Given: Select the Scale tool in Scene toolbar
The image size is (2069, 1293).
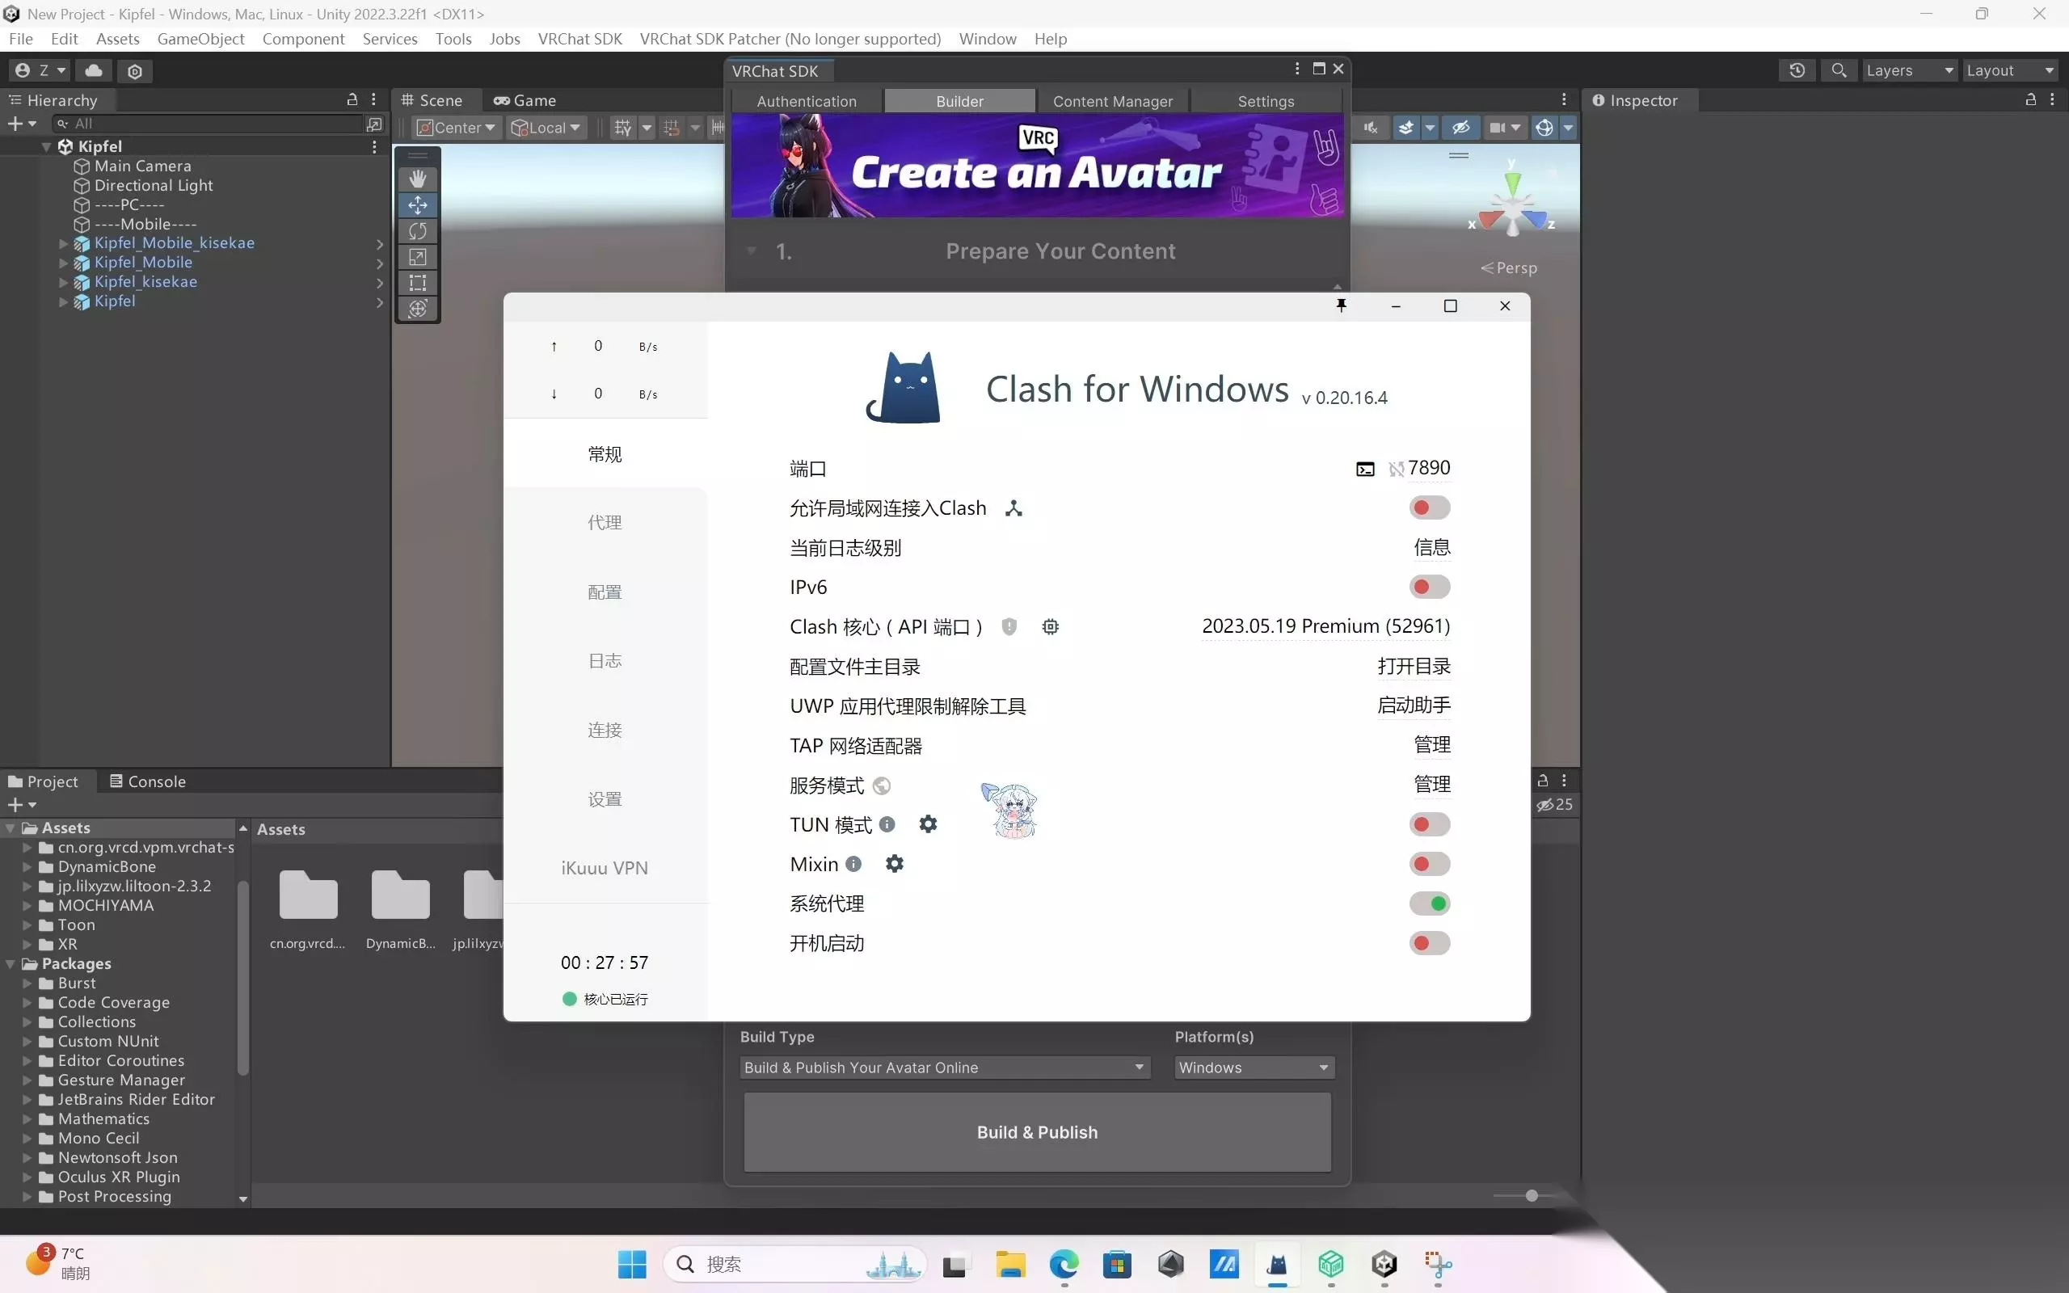Looking at the screenshot, I should [417, 256].
